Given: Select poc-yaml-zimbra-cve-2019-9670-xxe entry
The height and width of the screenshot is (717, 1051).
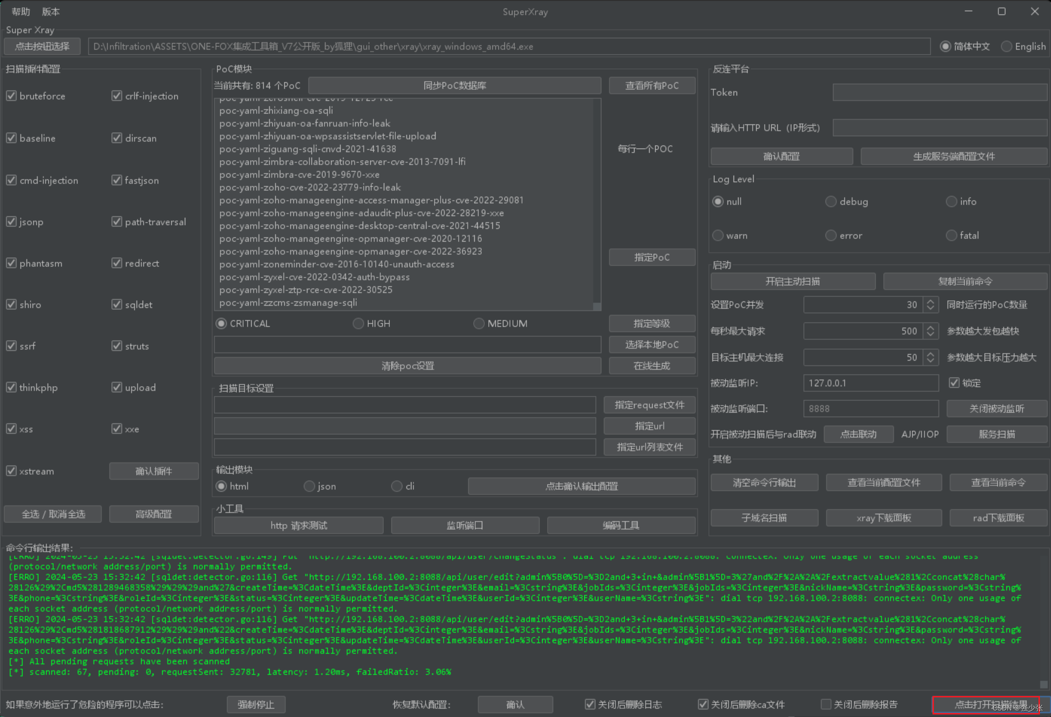Looking at the screenshot, I should (x=299, y=175).
